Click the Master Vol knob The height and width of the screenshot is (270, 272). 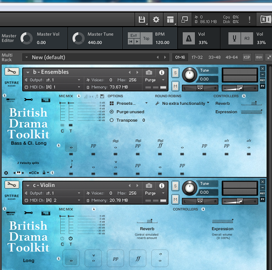tap(26, 38)
